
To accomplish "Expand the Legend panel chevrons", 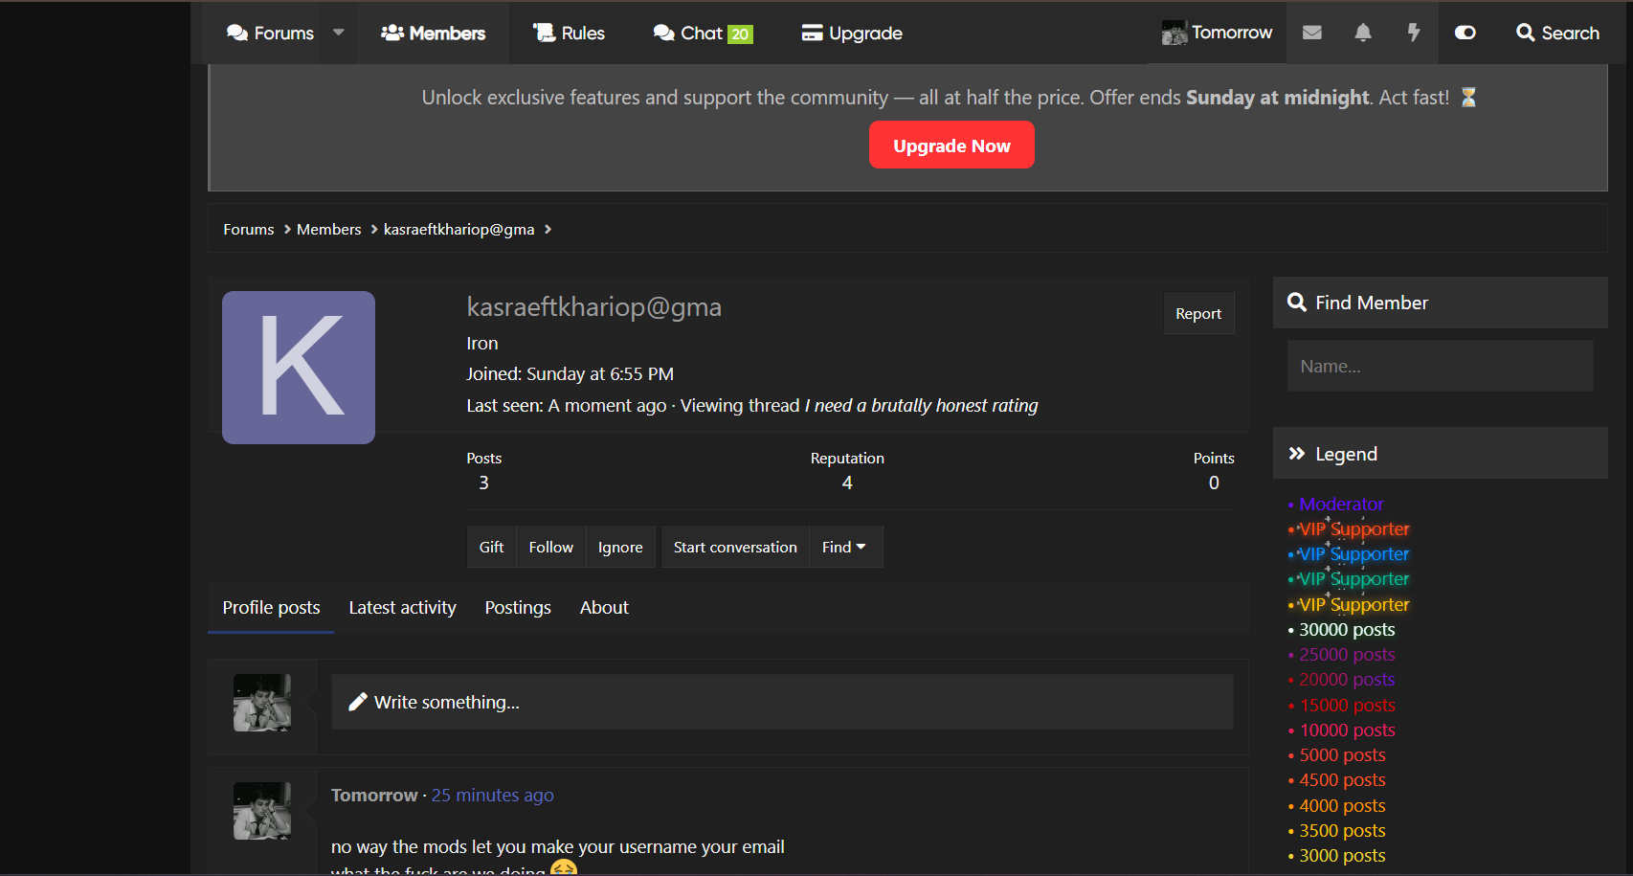I will (1297, 454).
